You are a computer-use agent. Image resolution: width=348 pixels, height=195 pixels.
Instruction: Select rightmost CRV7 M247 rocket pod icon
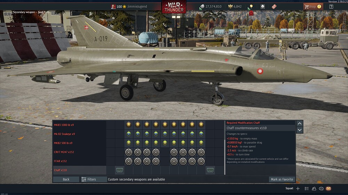[201, 152]
